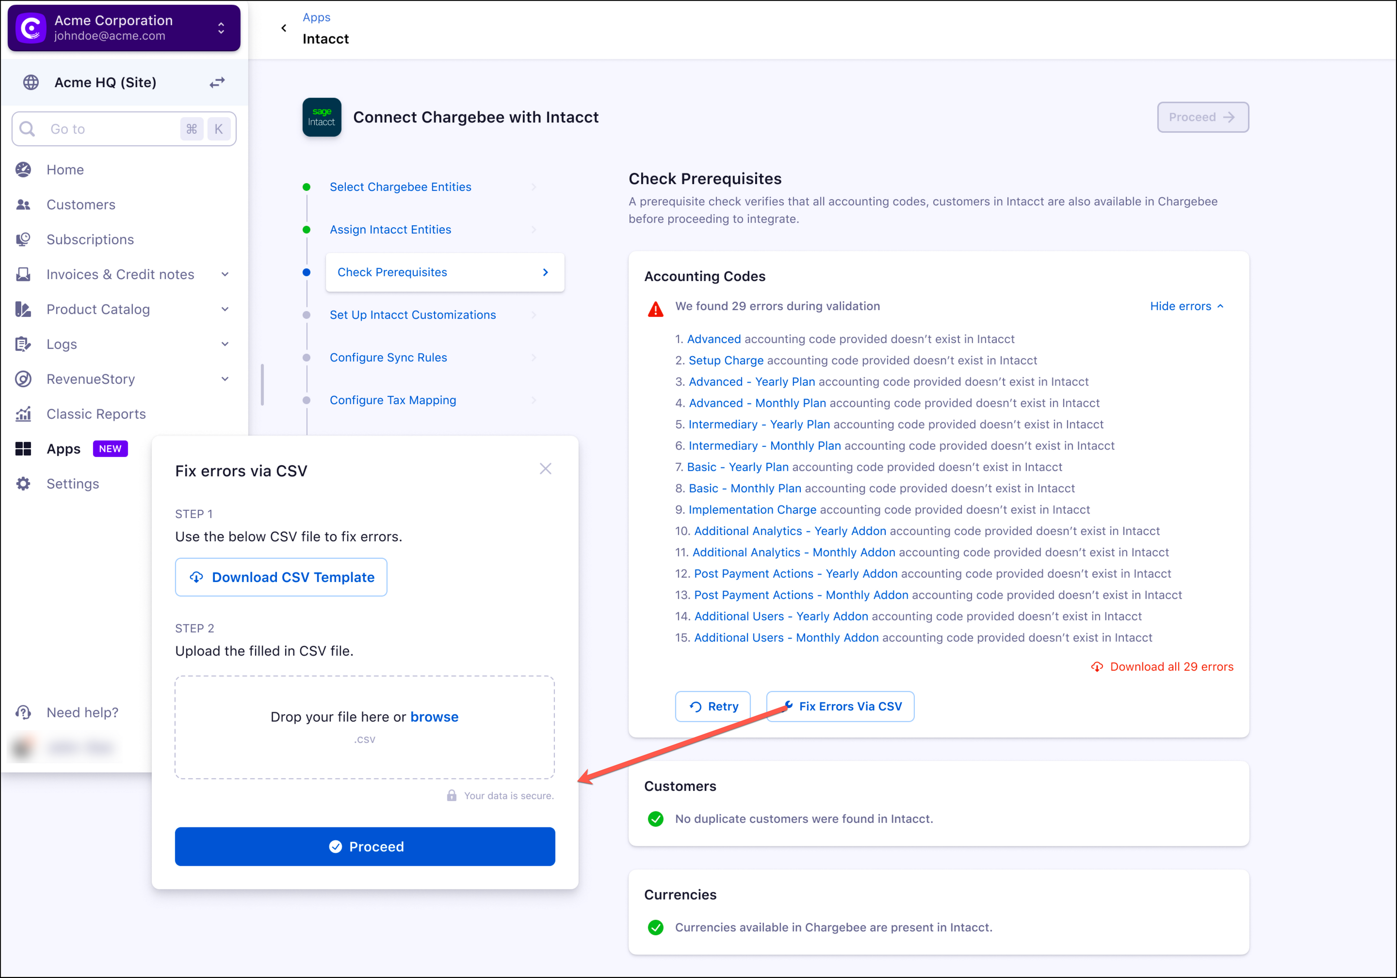Open Implementation Charge error link
The image size is (1397, 978).
pos(752,509)
